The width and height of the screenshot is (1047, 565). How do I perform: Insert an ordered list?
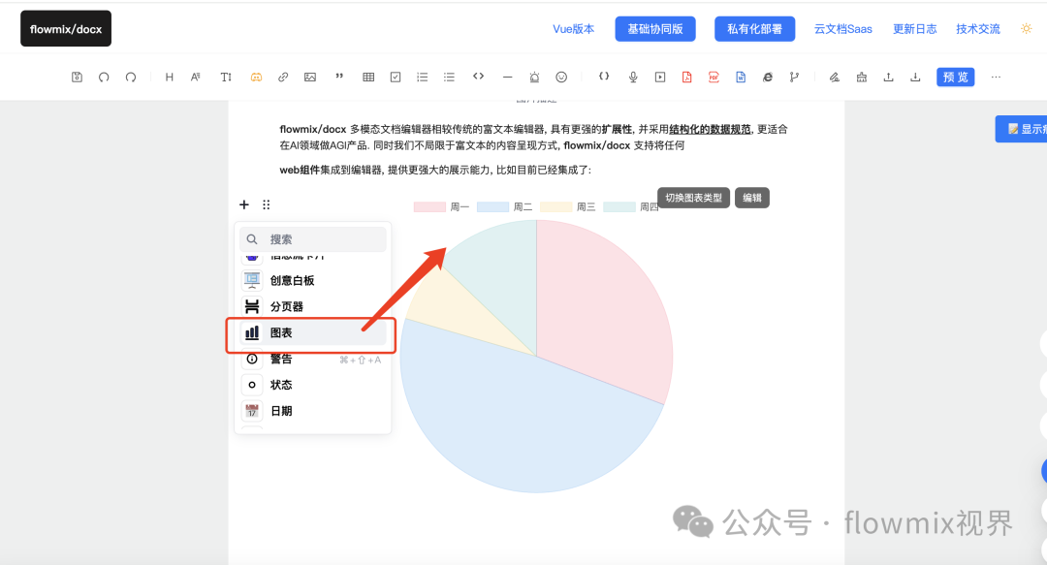point(422,77)
